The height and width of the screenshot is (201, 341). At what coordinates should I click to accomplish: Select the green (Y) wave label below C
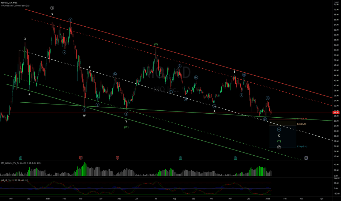[x=279, y=141]
